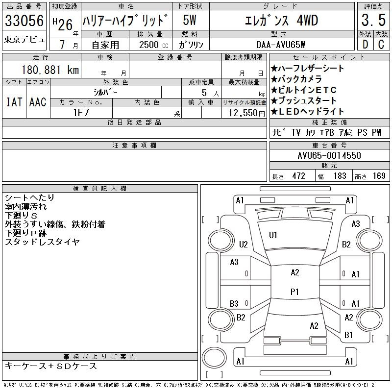Click the B1 damage mark on diagram
The height and width of the screenshot is (392, 392).
348,335
